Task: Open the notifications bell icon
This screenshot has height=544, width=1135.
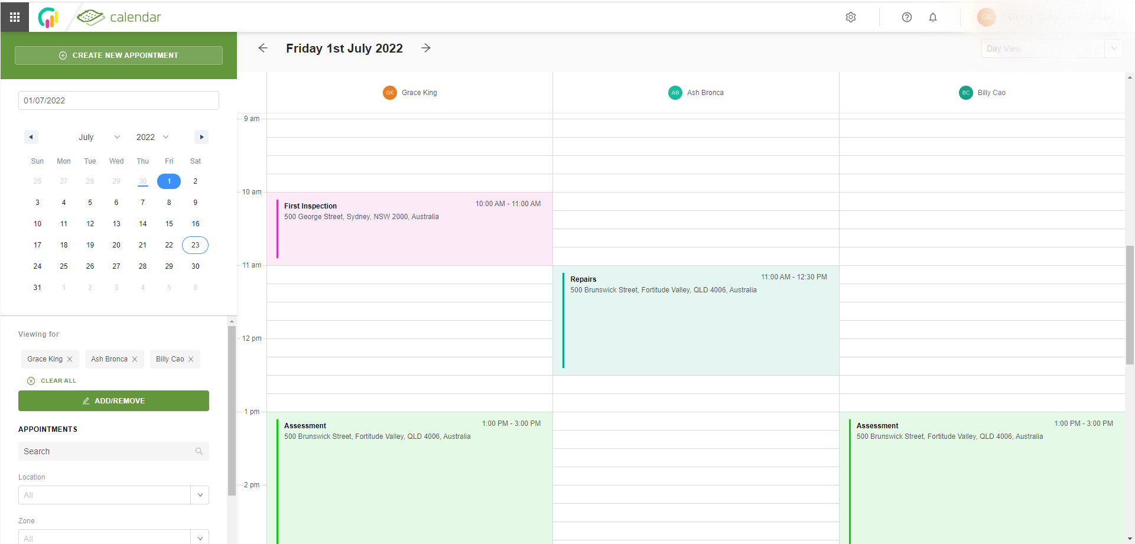Action: click(x=933, y=17)
